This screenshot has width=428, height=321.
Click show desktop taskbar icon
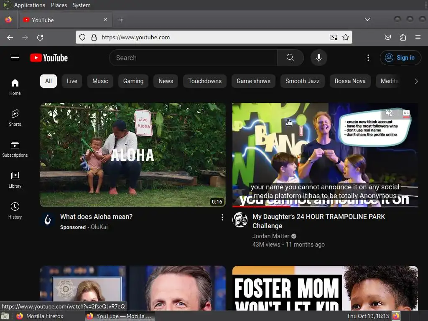coord(5,316)
